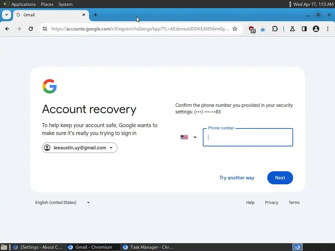Click the clock showing Wed Apr 17
Viewport: 335px width, 251px height.
click(313, 4)
